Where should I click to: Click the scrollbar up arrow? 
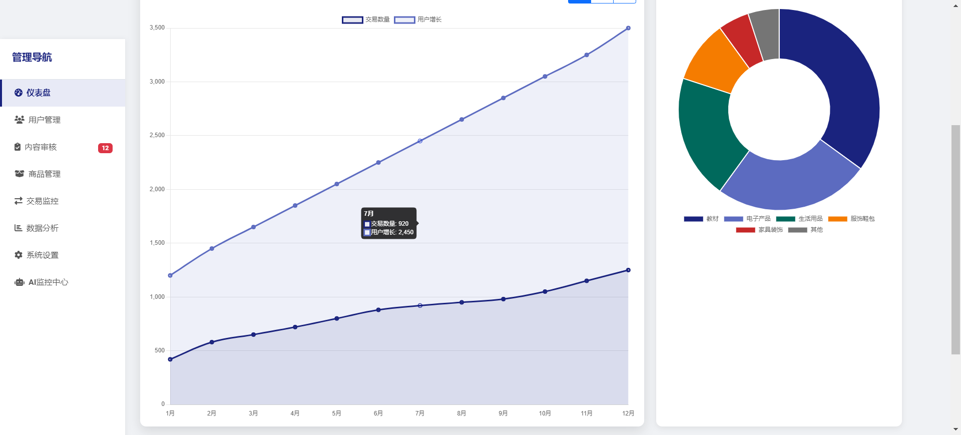click(956, 5)
